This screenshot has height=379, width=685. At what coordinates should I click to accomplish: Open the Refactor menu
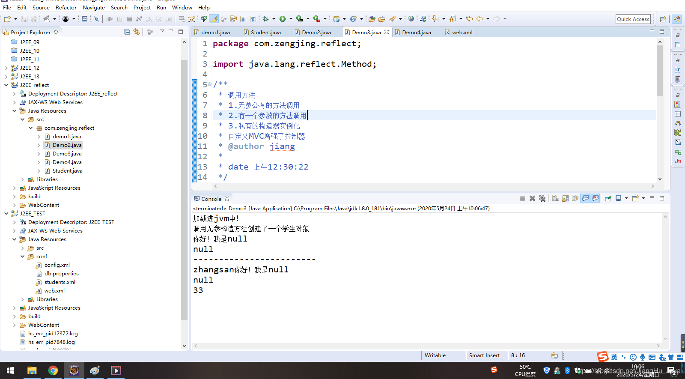pyautogui.click(x=66, y=7)
